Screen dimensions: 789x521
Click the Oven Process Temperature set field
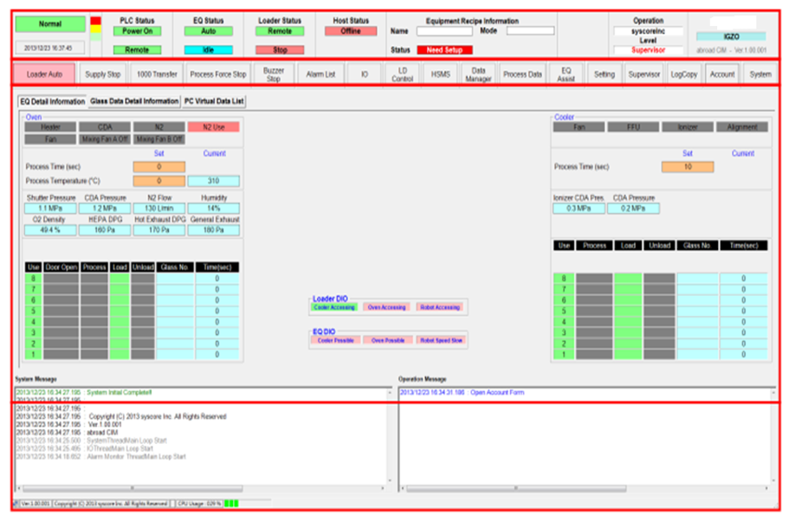point(158,181)
